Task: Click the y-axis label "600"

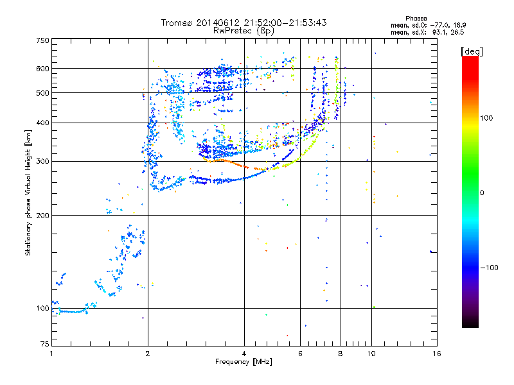Action: [x=42, y=69]
